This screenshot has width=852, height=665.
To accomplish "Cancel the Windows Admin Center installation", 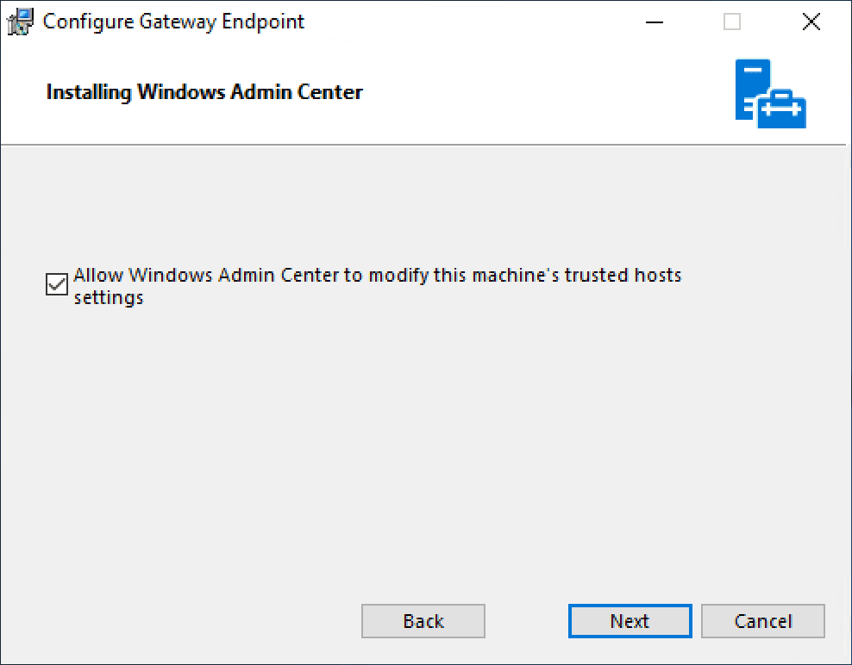I will [x=763, y=621].
